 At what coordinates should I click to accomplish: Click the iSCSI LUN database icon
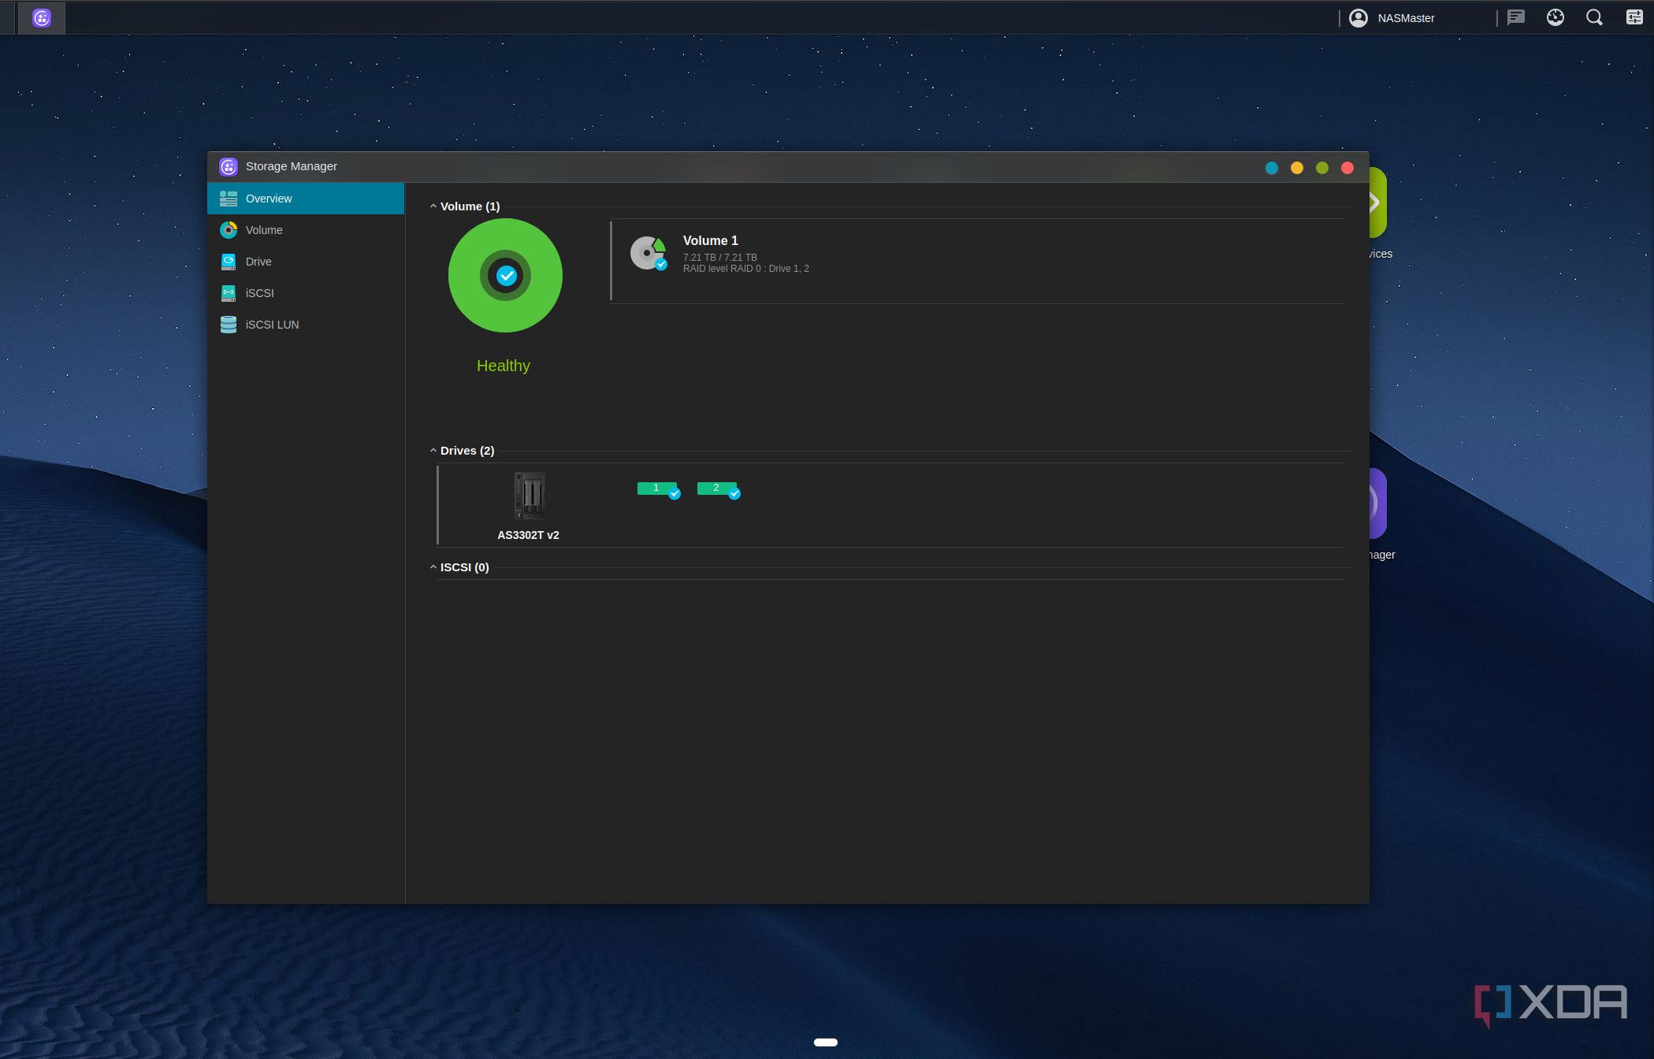click(229, 325)
